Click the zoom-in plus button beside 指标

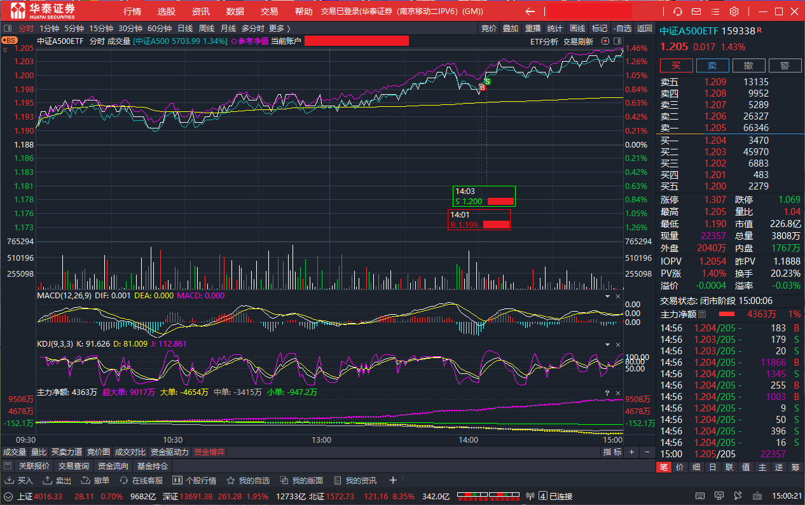(631, 452)
